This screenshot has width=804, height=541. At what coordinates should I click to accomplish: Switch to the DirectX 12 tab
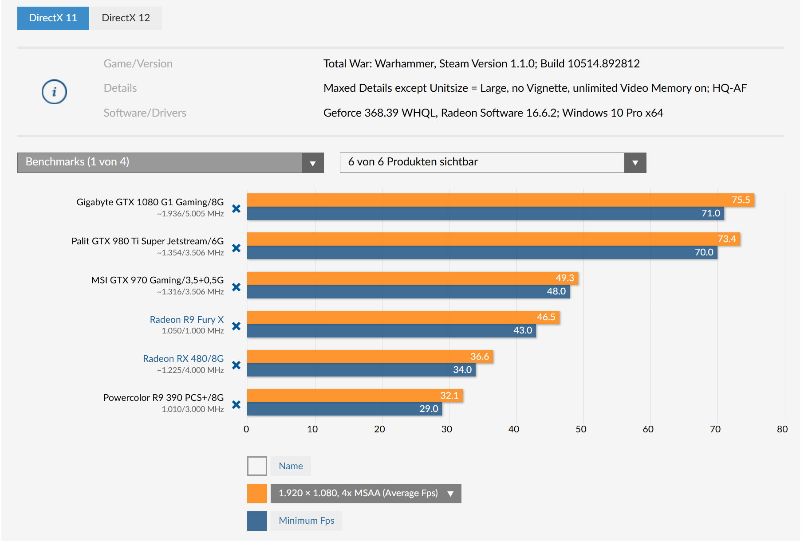(126, 18)
